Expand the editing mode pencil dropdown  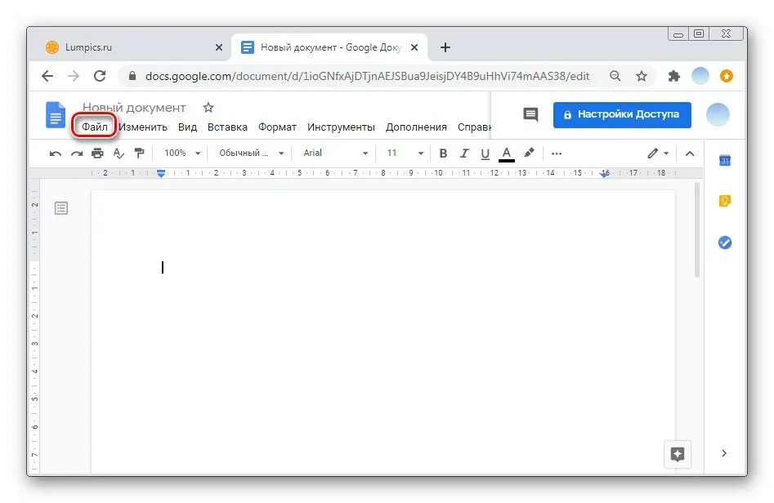pyautogui.click(x=658, y=154)
